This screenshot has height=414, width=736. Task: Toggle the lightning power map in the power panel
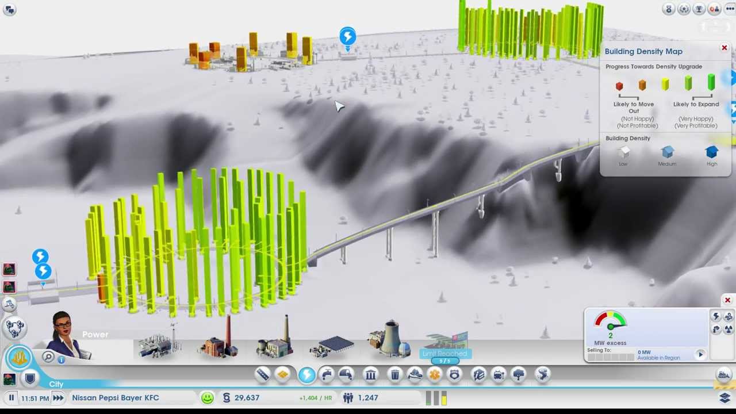pos(716,317)
